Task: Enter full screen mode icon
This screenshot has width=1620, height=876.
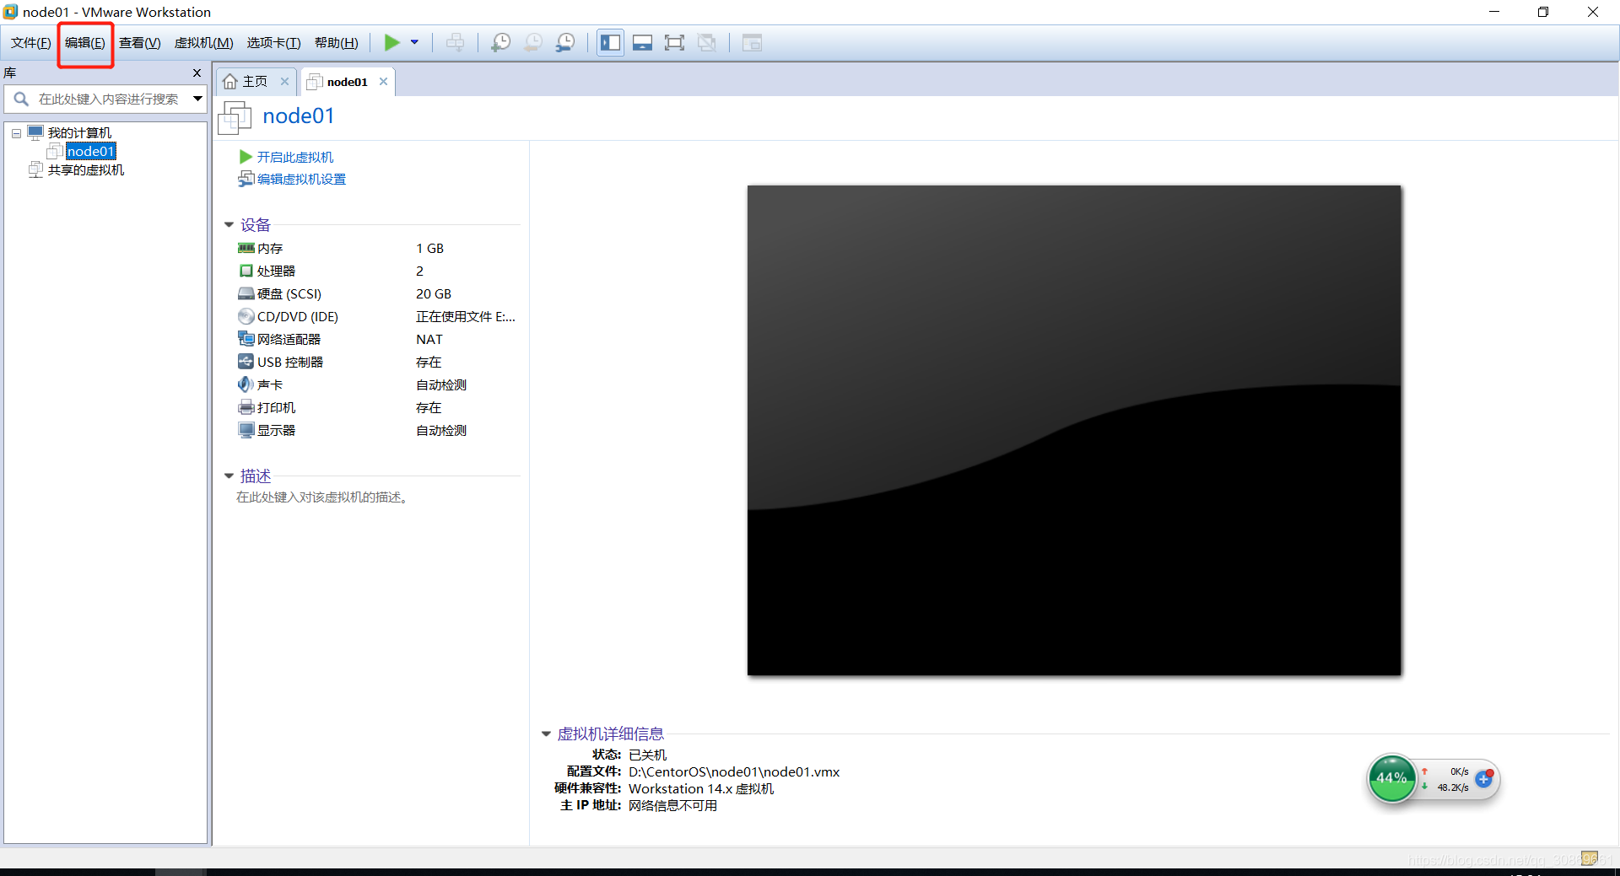Action: pyautogui.click(x=674, y=42)
